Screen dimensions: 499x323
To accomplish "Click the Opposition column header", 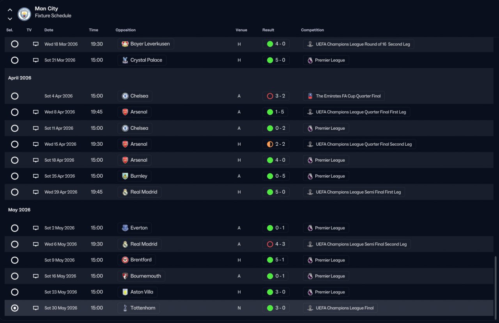I will tap(126, 30).
